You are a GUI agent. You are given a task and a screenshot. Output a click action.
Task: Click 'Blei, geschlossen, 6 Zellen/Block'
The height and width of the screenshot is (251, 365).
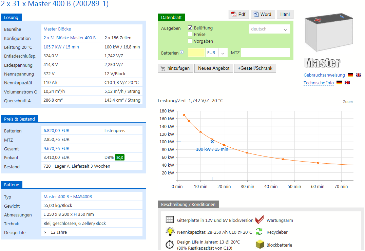coord(75,223)
